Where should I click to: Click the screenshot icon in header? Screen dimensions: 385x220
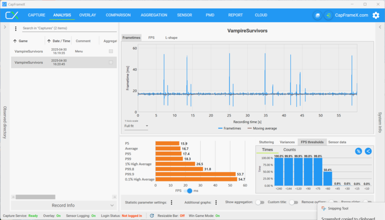pyautogui.click(x=317, y=15)
